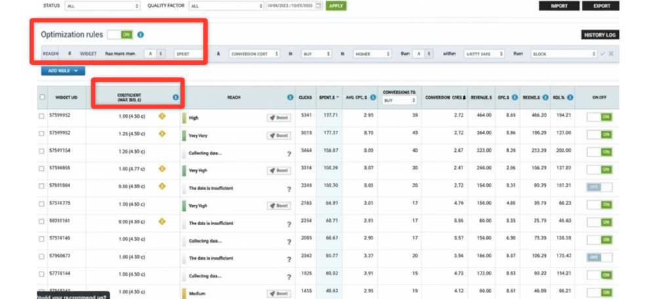Click info icon beside Optimization rules toggle
This screenshot has width=656, height=299.
click(141, 35)
